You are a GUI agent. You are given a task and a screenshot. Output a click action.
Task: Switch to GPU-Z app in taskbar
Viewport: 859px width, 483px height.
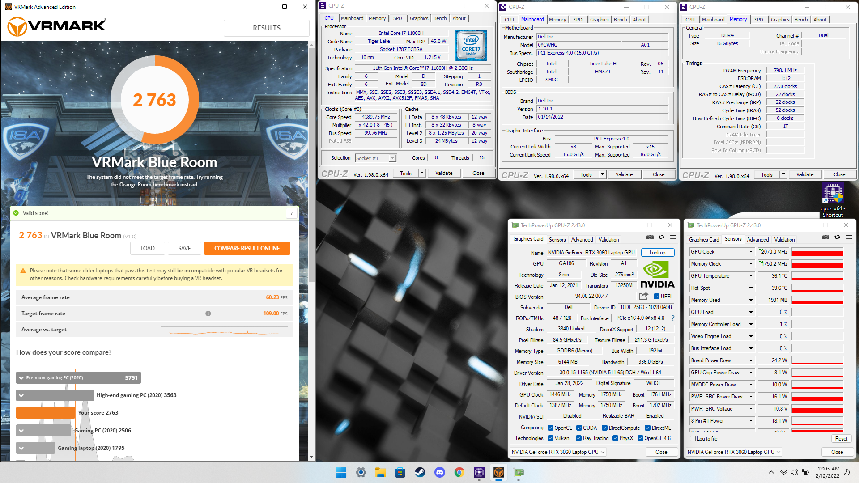(519, 472)
